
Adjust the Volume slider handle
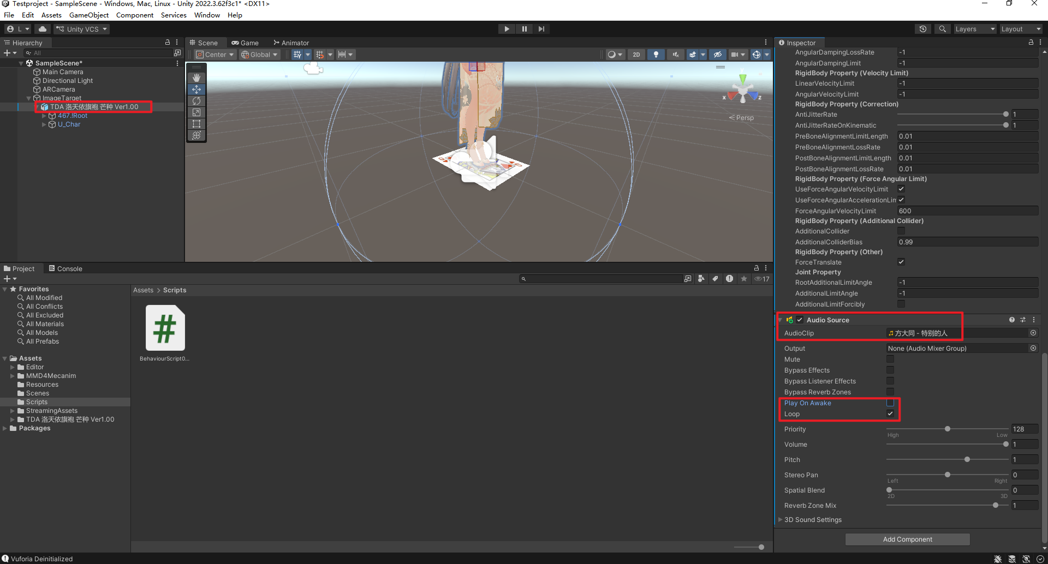click(x=1006, y=445)
